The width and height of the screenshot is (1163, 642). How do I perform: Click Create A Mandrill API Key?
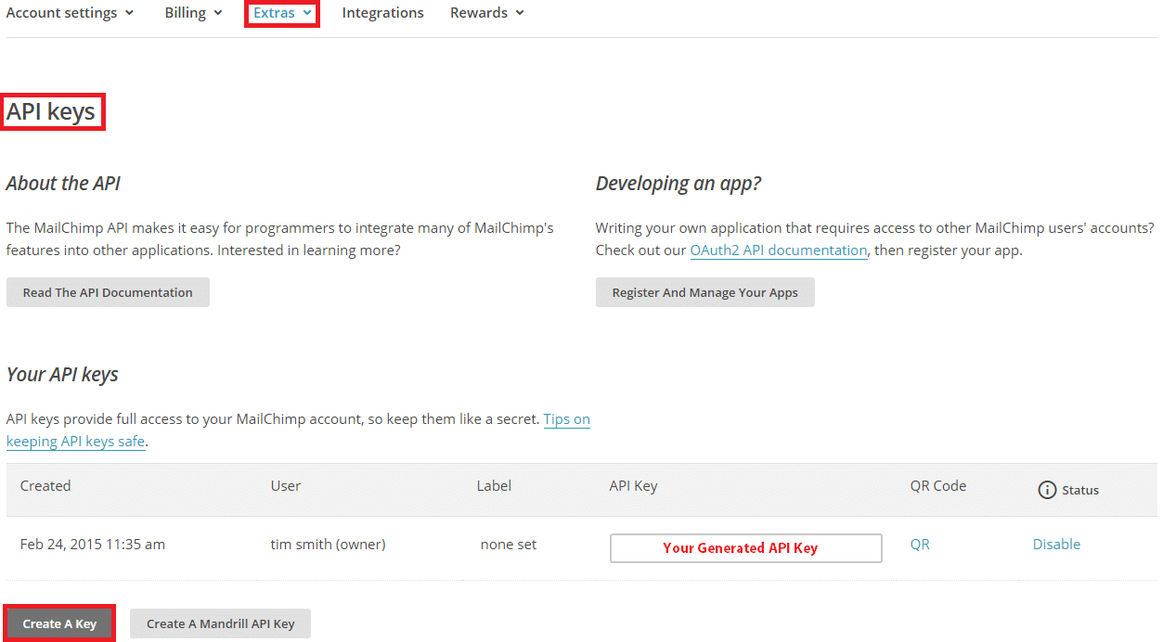coord(220,623)
